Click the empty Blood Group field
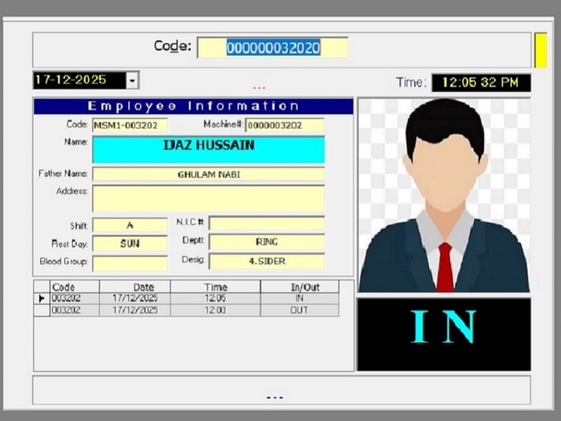The width and height of the screenshot is (561, 421). [130, 263]
